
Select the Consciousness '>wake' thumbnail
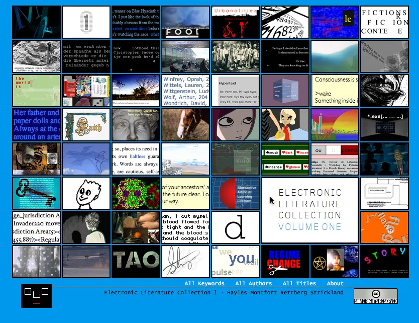(335, 91)
